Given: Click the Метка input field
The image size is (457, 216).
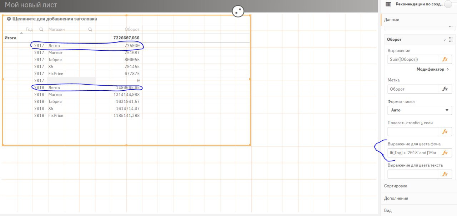Looking at the screenshot, I should coord(413,89).
